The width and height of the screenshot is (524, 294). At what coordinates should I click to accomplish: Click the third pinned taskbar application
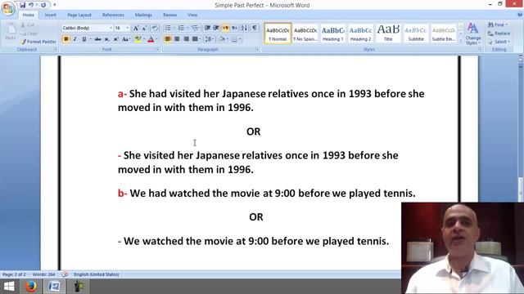coord(79,287)
